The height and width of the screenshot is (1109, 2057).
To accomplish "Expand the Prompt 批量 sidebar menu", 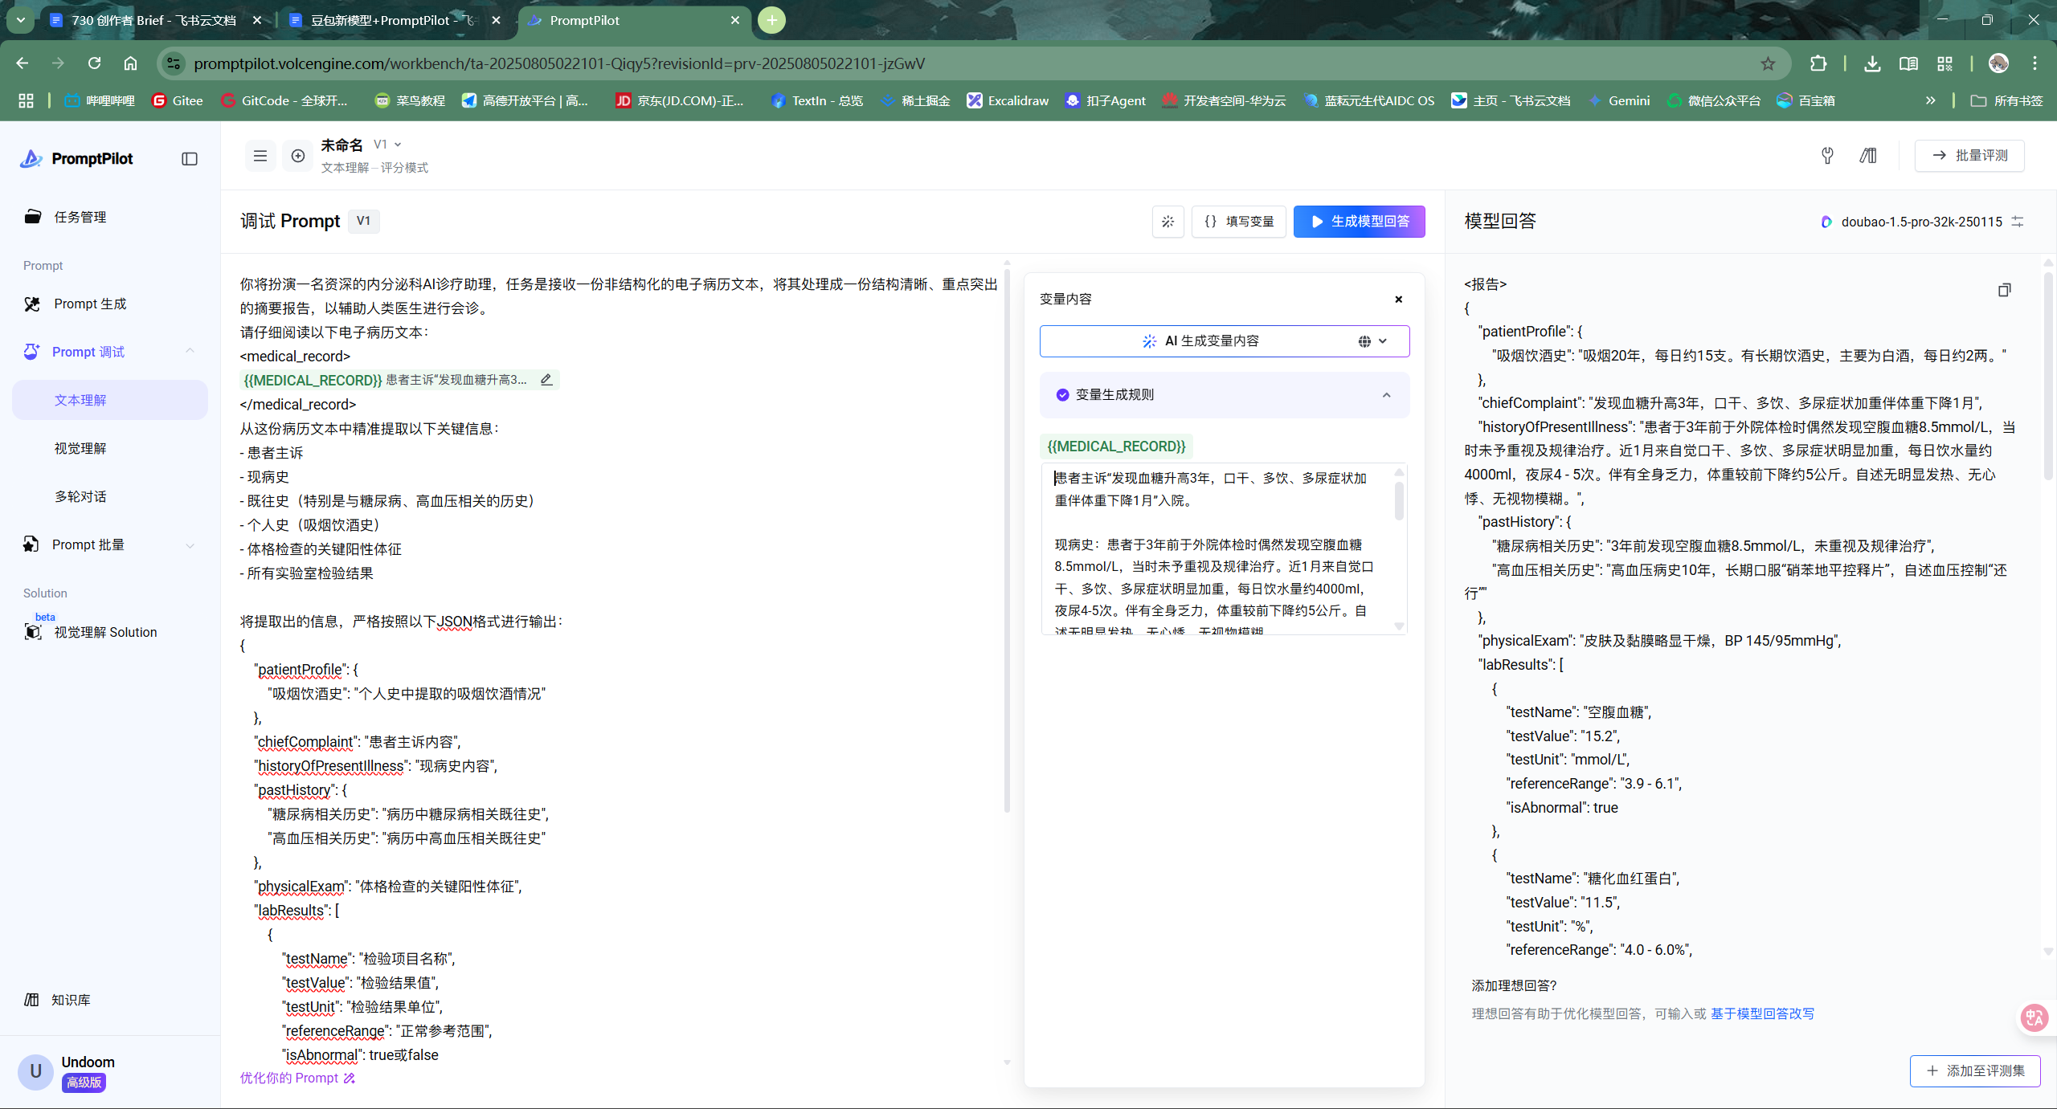I will [190, 545].
